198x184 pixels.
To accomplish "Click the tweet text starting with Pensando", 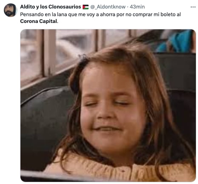I will pyautogui.click(x=100, y=18).
